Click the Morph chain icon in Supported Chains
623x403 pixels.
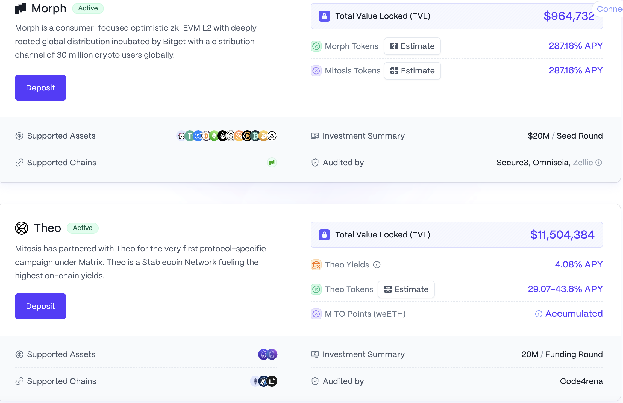(272, 163)
